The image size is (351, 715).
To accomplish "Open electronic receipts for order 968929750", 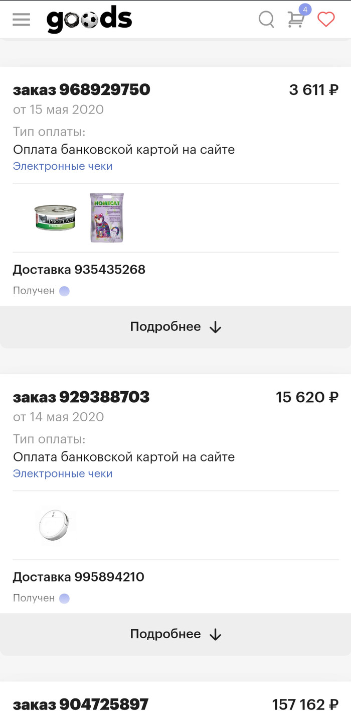I will 63,166.
